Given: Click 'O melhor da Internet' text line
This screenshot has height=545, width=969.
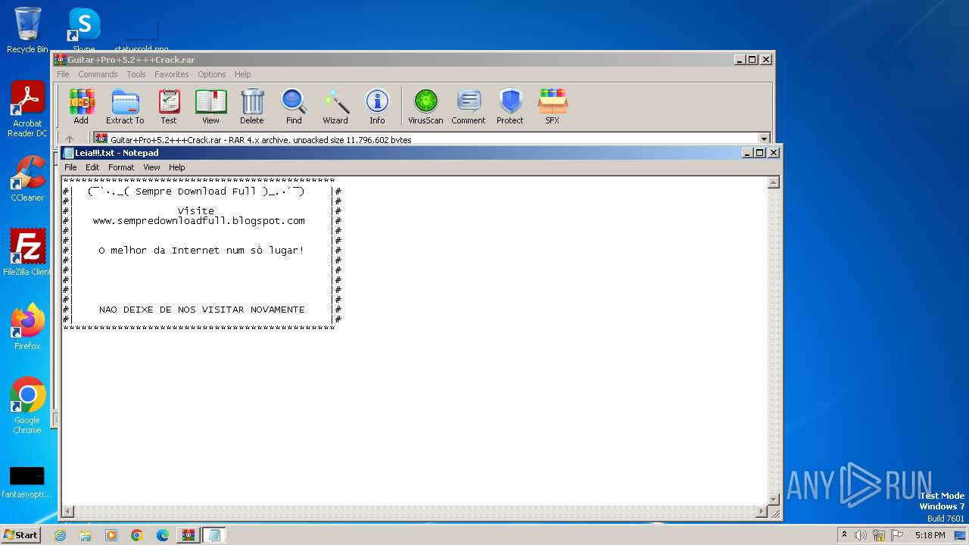Looking at the screenshot, I should [x=201, y=251].
